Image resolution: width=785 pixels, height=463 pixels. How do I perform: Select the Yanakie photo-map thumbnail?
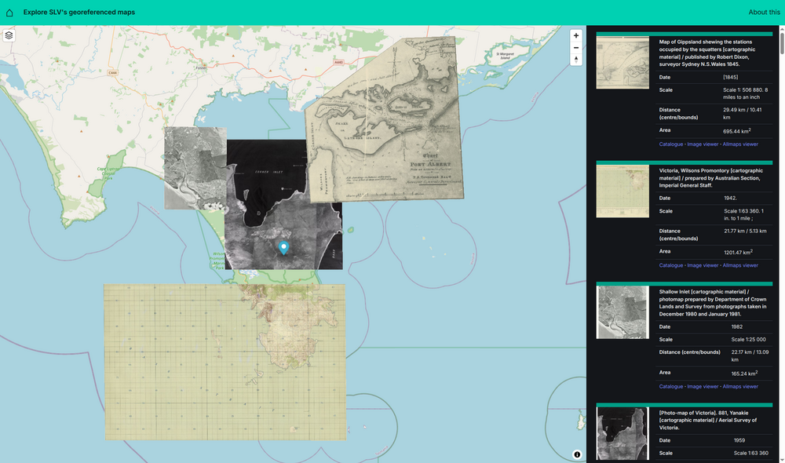click(x=623, y=433)
